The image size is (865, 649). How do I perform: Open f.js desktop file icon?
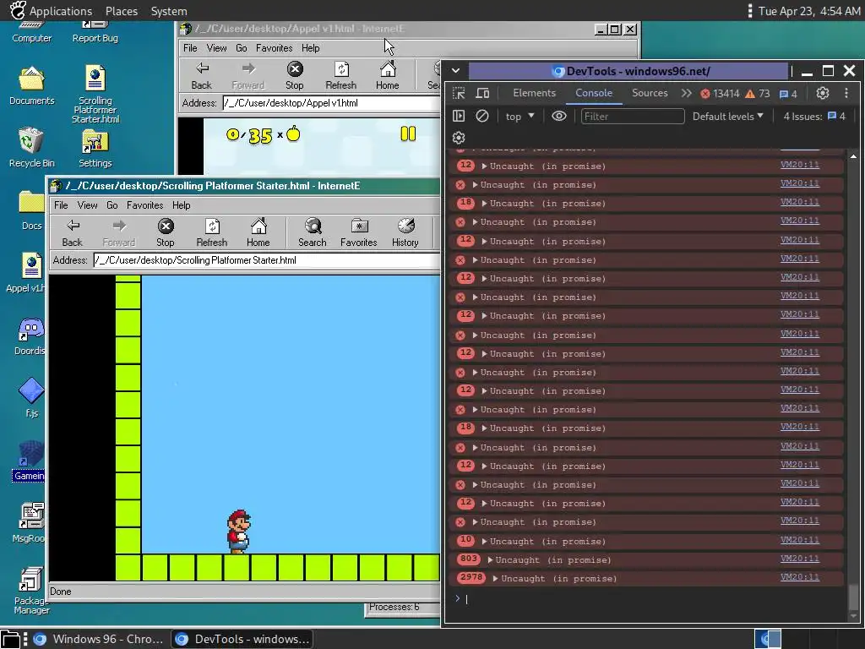pyautogui.click(x=31, y=397)
